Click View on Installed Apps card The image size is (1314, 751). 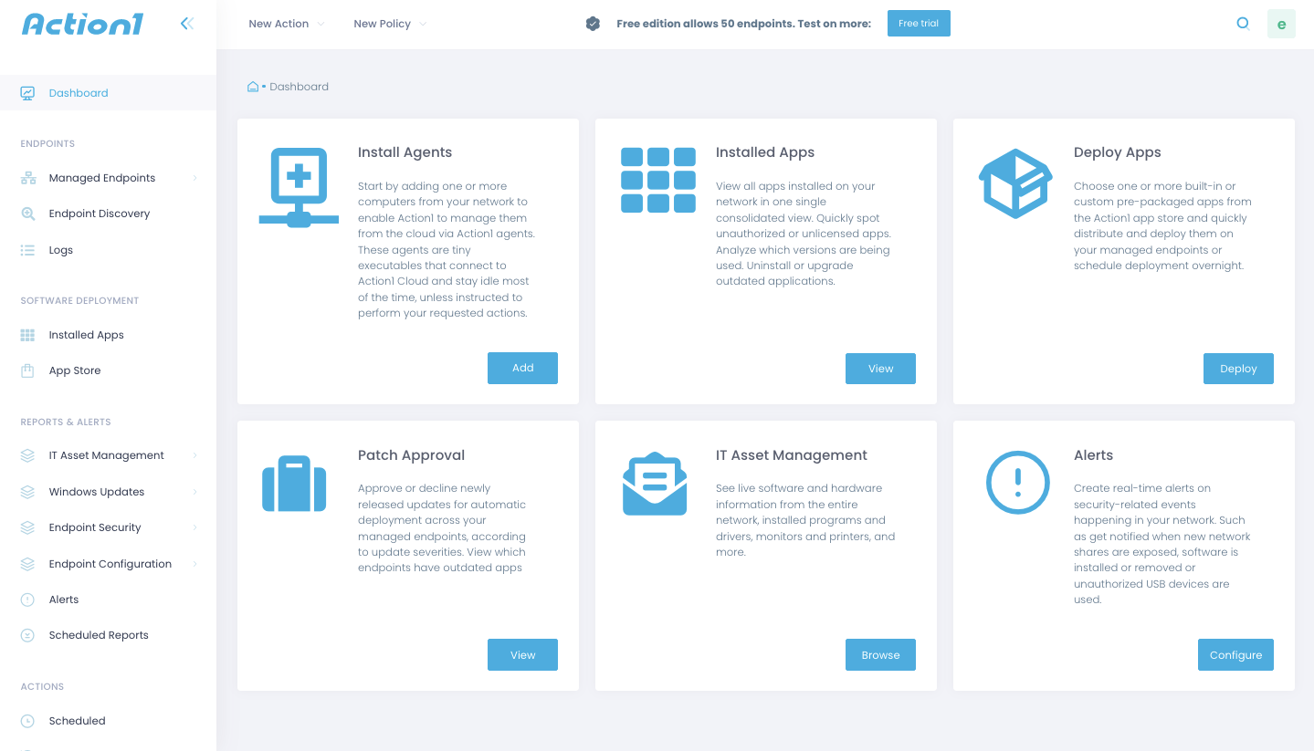880,369
